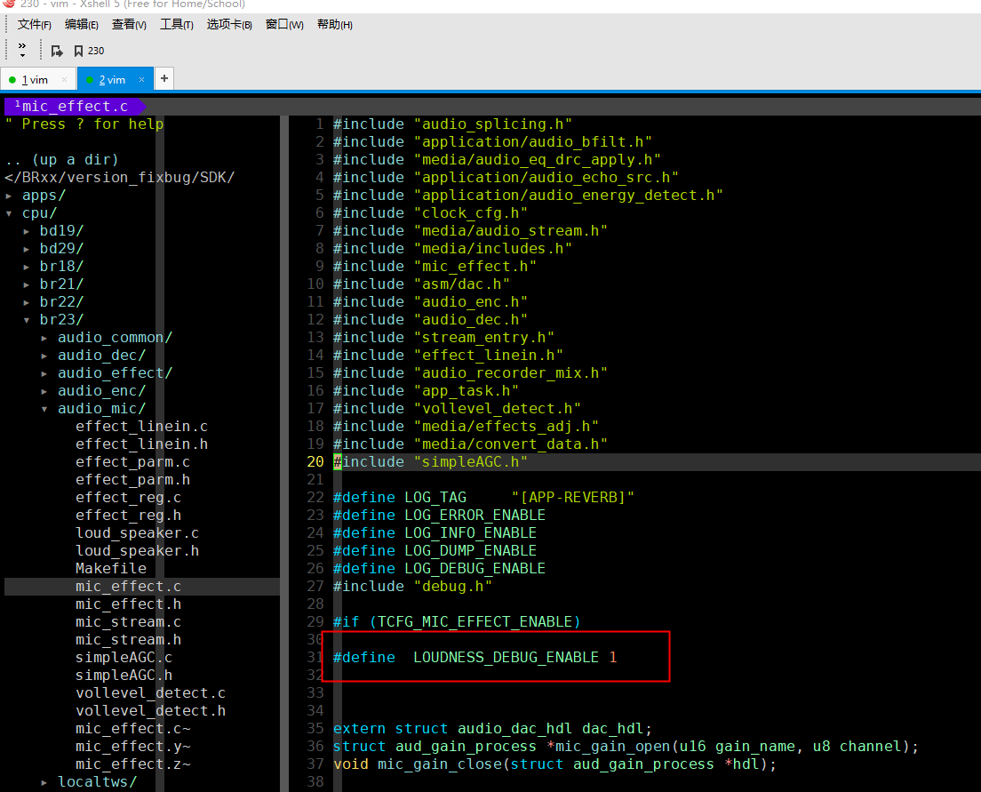Expand the br22/ directory arrow
This screenshot has height=792, width=981.
[27, 302]
